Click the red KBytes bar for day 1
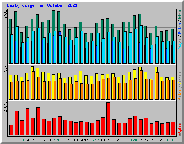The height and width of the screenshot is (144, 184). pos(11,130)
